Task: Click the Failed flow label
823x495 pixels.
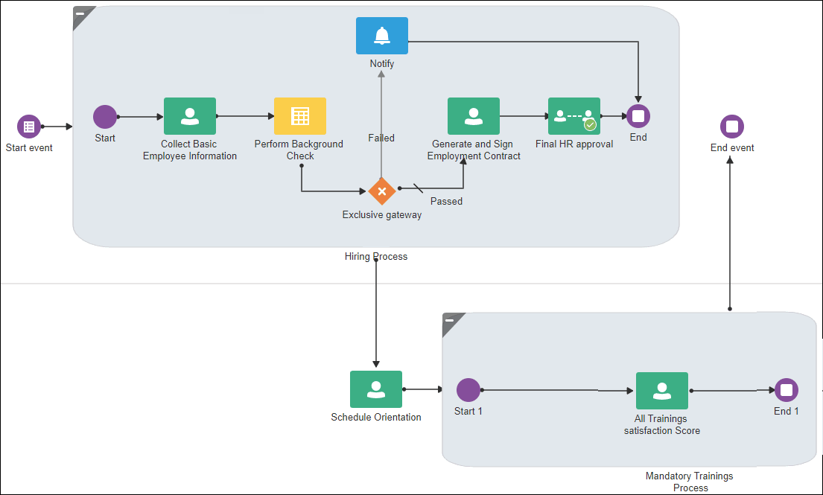Action: [381, 138]
